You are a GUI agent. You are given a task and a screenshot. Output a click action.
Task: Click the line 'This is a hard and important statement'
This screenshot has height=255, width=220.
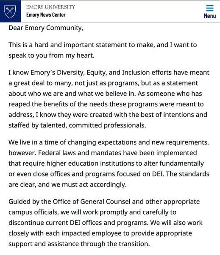103,45
